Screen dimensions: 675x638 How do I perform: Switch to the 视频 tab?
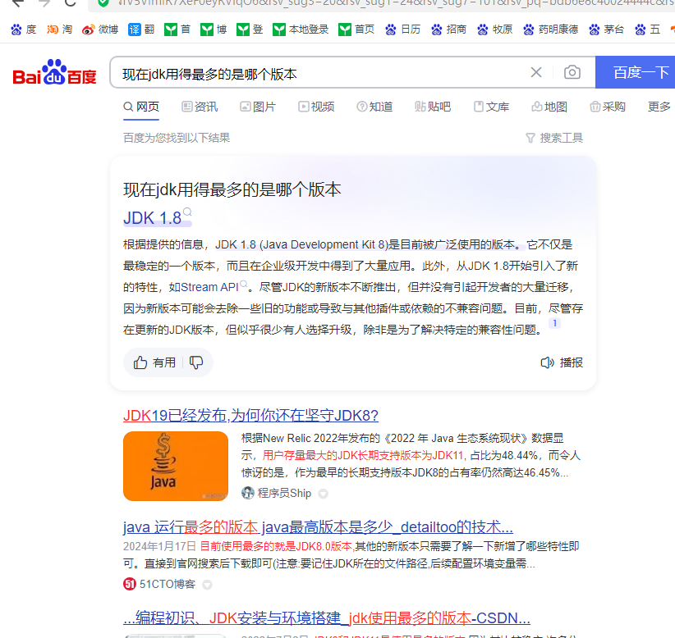click(316, 107)
